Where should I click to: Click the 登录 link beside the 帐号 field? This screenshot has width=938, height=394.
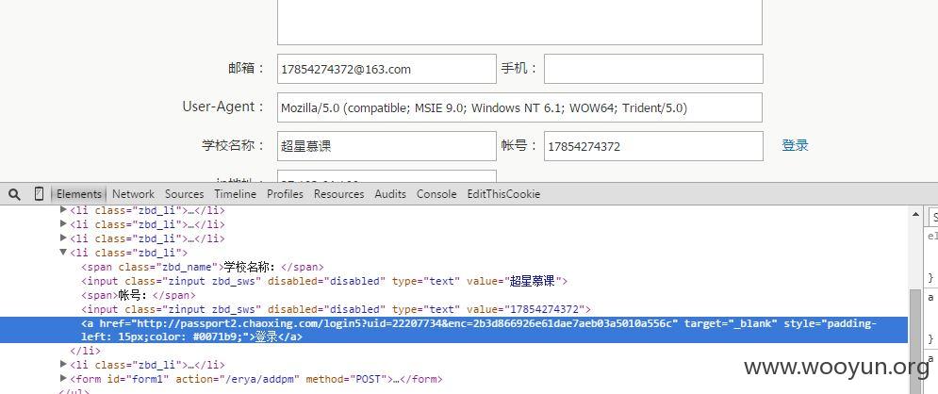coord(795,145)
